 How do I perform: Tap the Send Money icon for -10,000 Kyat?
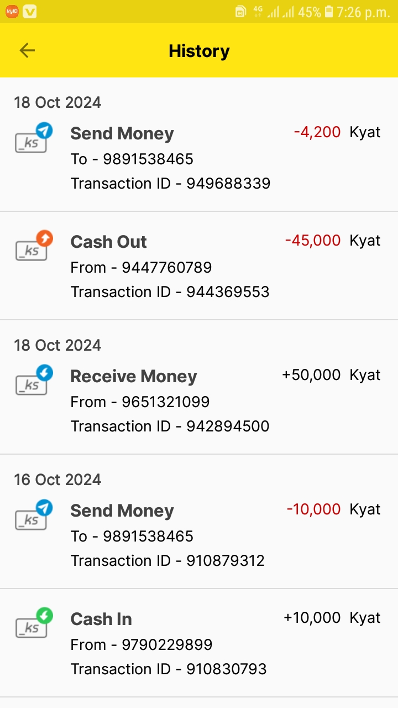(33, 515)
